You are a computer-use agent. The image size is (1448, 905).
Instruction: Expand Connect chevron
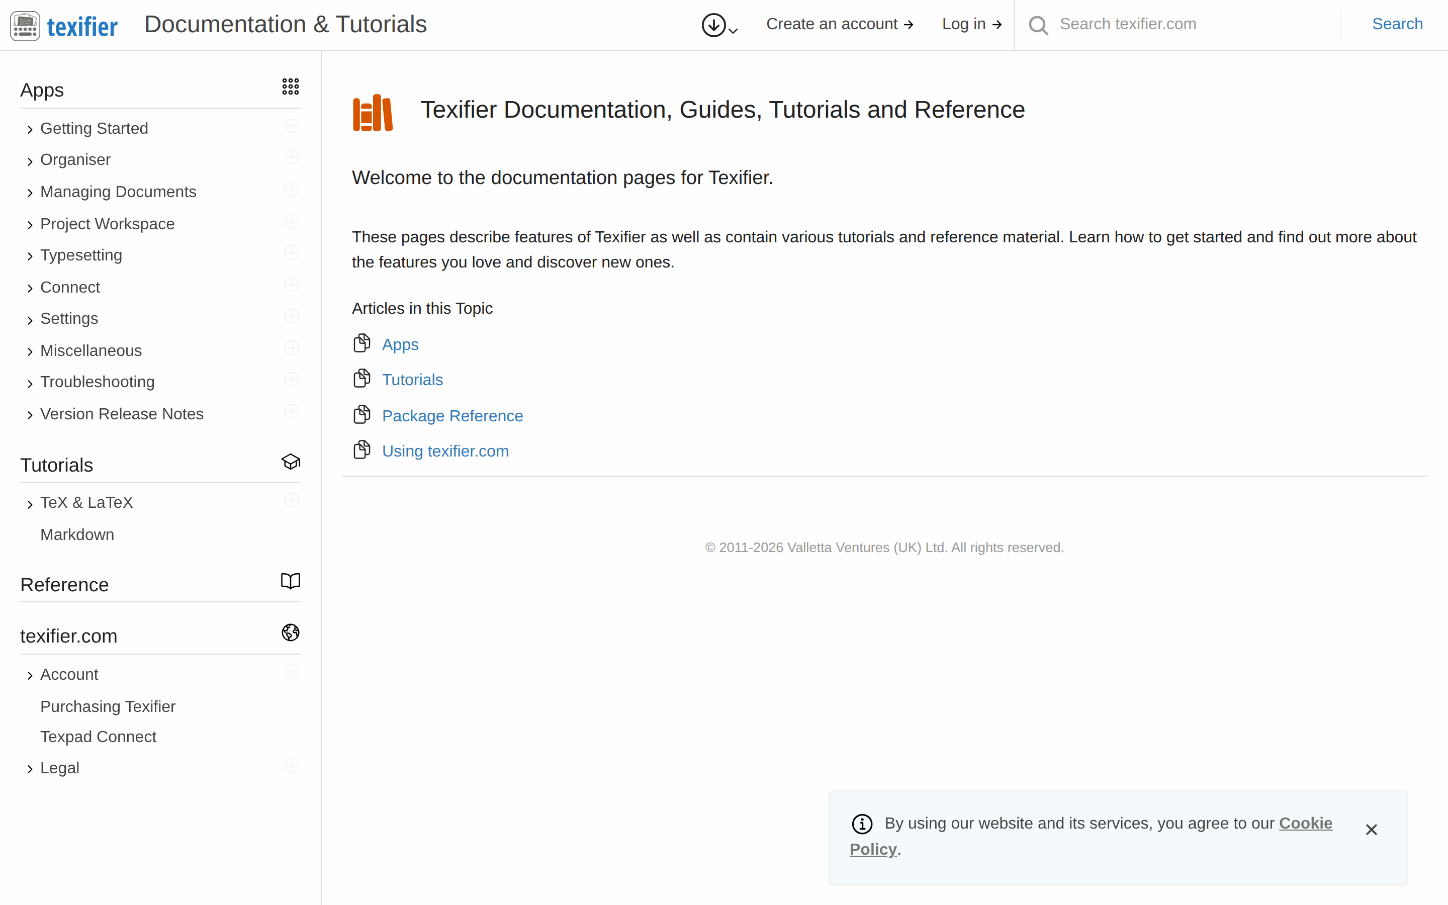pos(30,289)
